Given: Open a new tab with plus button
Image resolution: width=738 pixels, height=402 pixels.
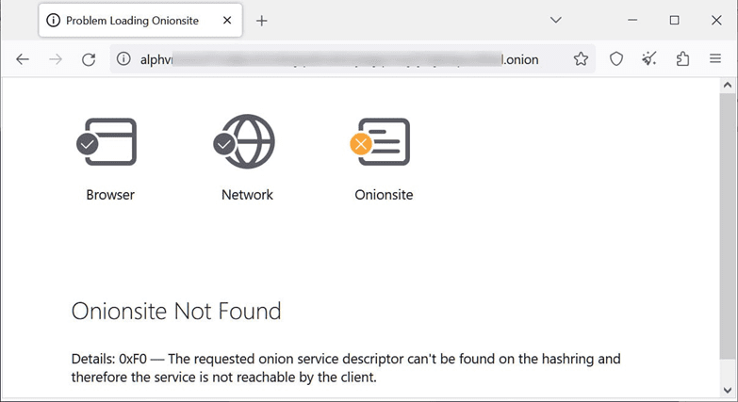Looking at the screenshot, I should pos(262,21).
